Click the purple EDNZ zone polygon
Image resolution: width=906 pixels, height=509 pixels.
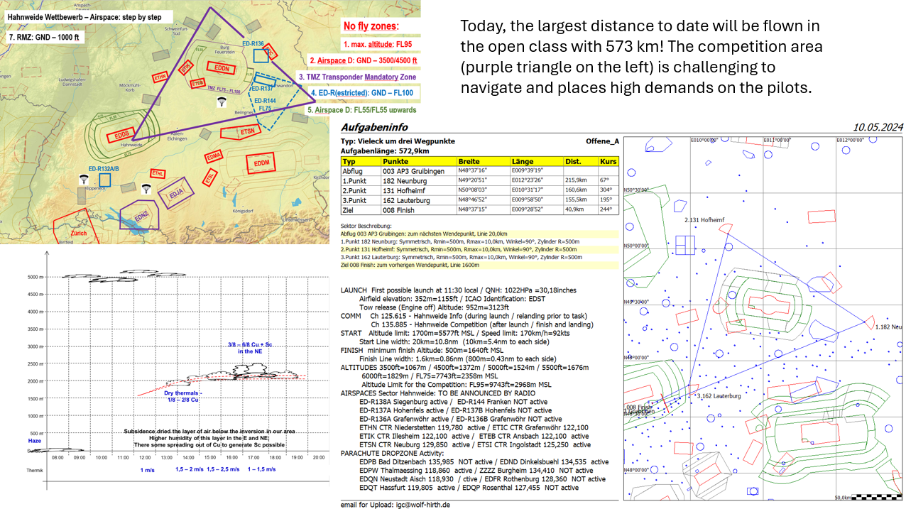coord(141,214)
